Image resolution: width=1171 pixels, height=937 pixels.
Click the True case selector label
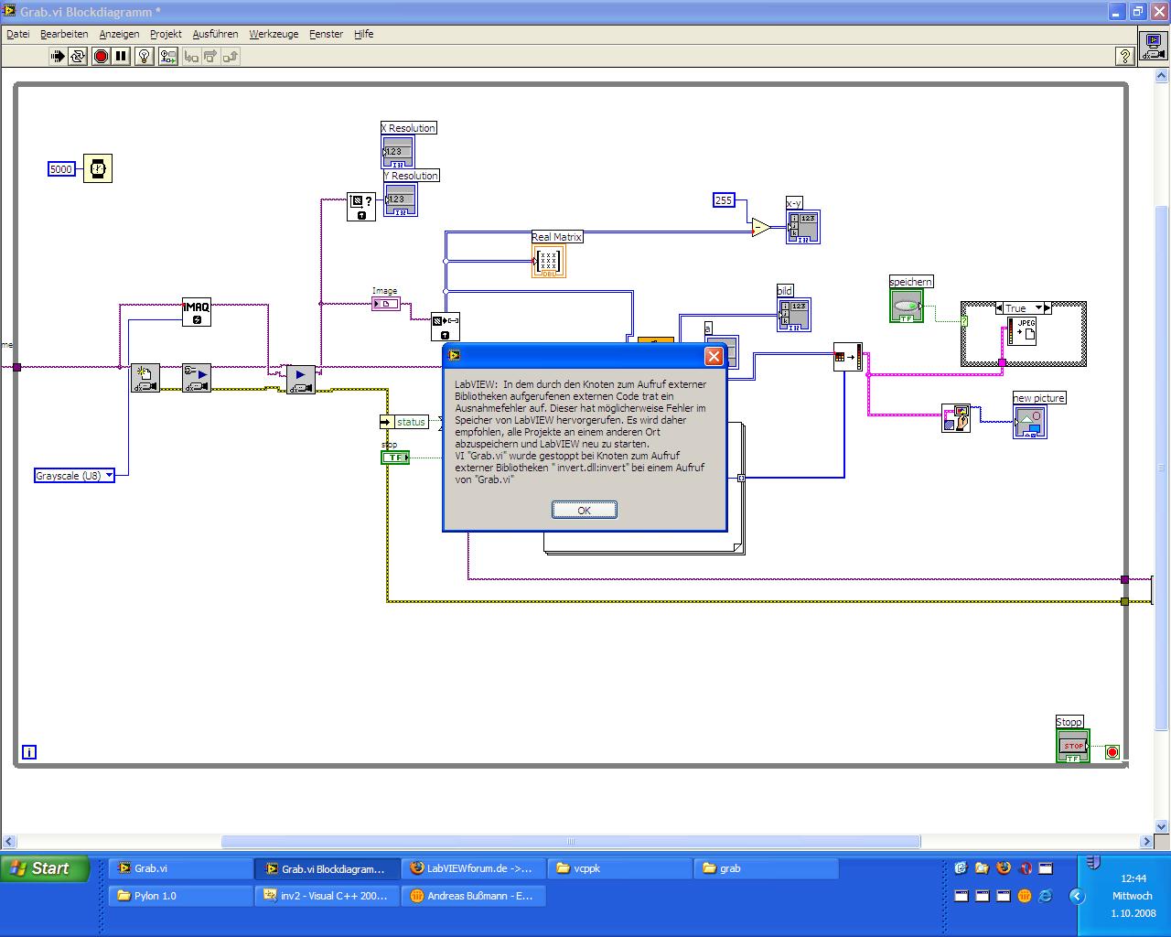[x=1016, y=308]
